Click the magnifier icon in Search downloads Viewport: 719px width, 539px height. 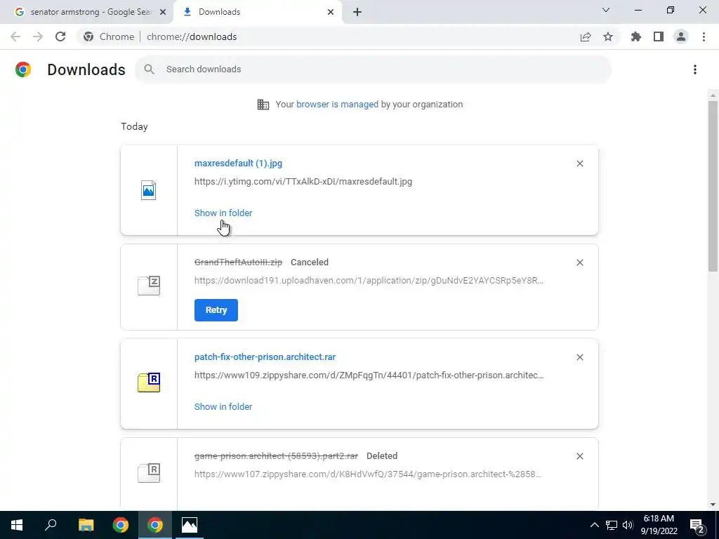(149, 69)
